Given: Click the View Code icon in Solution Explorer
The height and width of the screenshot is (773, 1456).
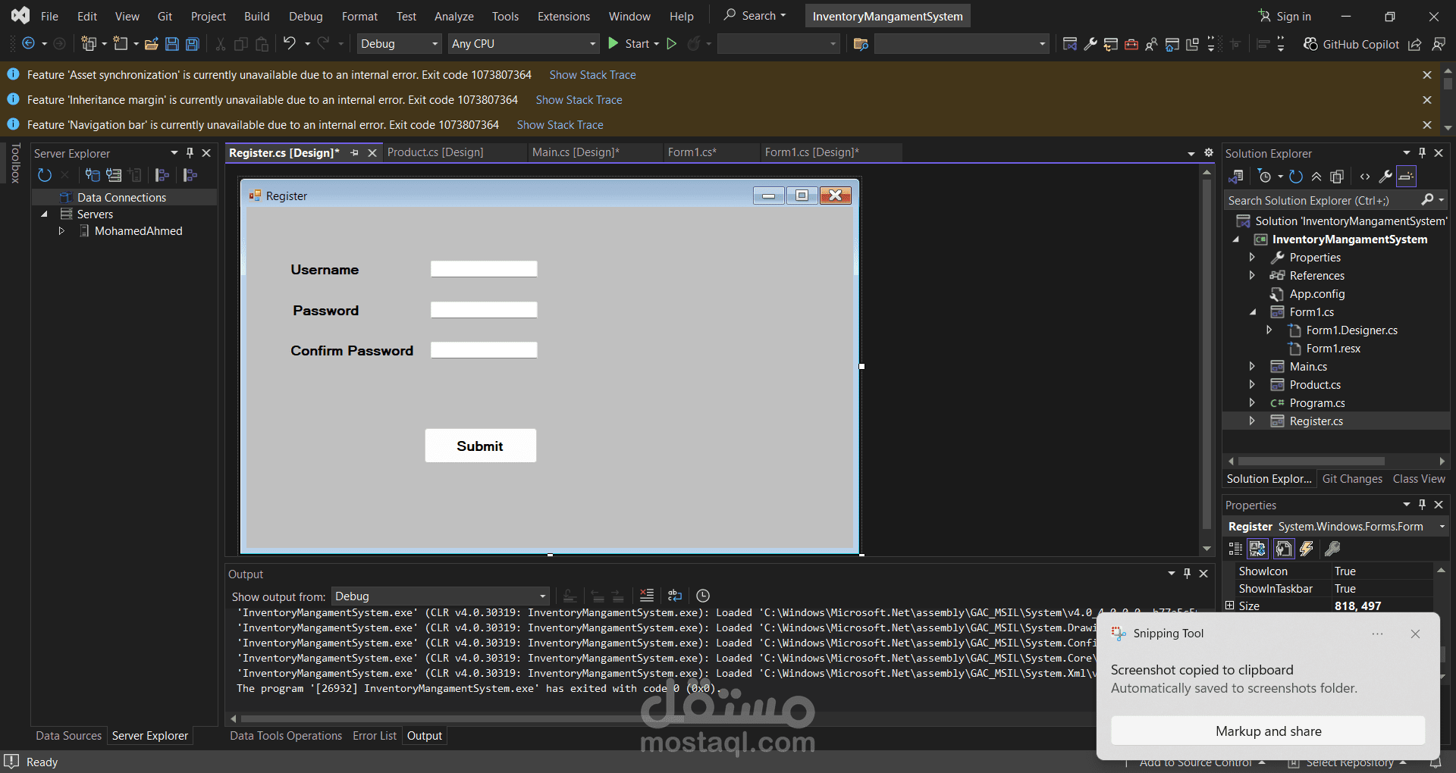Looking at the screenshot, I should pos(1365,177).
